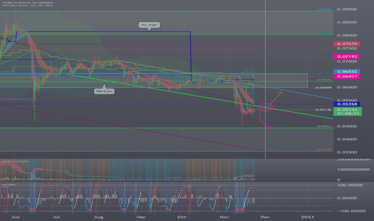Click the magenta 0.06427 price label

click(347, 76)
